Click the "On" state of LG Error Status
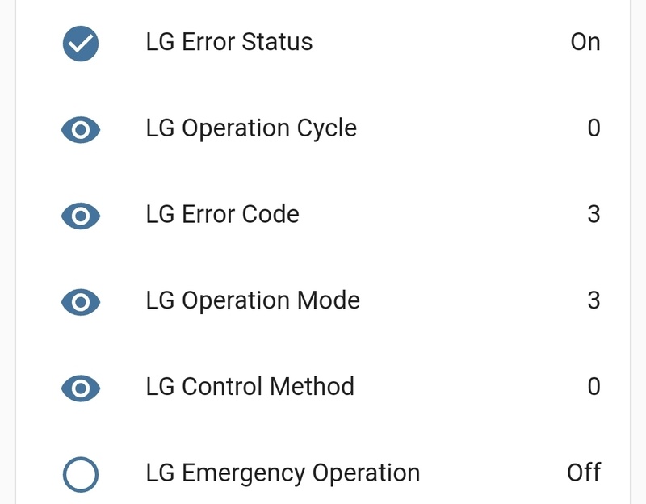The image size is (646, 504). (x=585, y=42)
